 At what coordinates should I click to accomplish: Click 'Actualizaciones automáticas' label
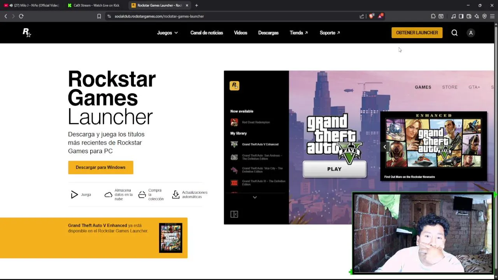coord(195,194)
